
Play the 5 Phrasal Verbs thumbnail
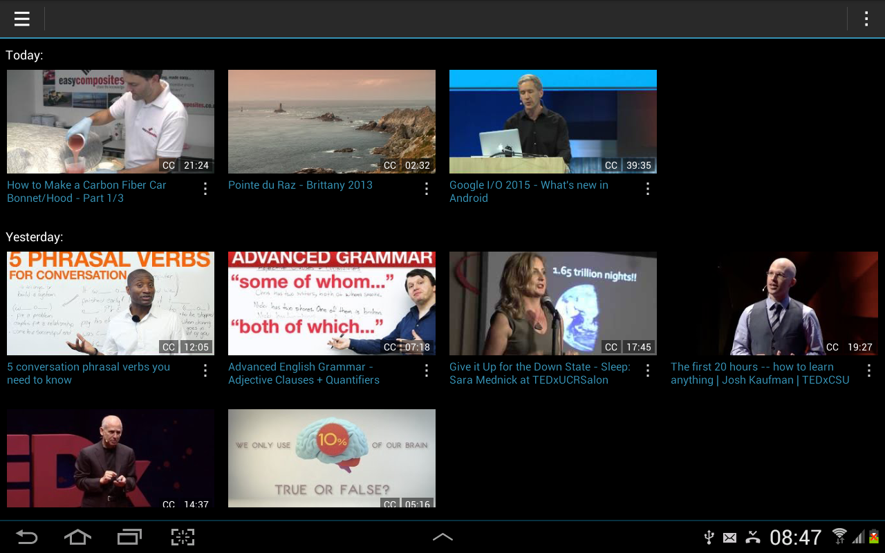pyautogui.click(x=111, y=303)
